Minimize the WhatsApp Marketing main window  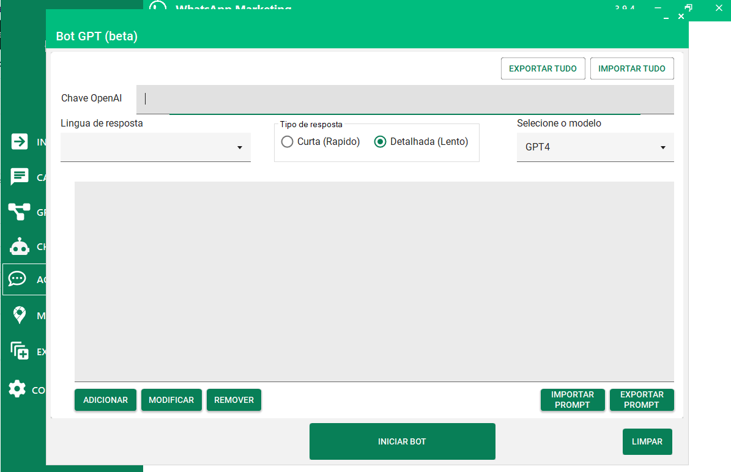tap(658, 7)
